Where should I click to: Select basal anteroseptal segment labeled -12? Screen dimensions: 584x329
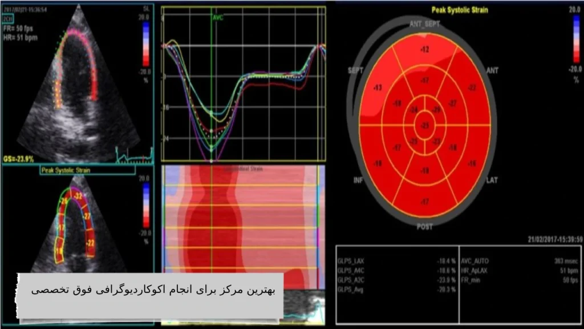[x=425, y=50]
